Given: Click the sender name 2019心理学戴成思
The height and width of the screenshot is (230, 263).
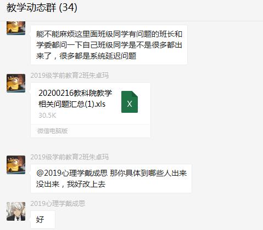Looking at the screenshot, I should point(58,203).
